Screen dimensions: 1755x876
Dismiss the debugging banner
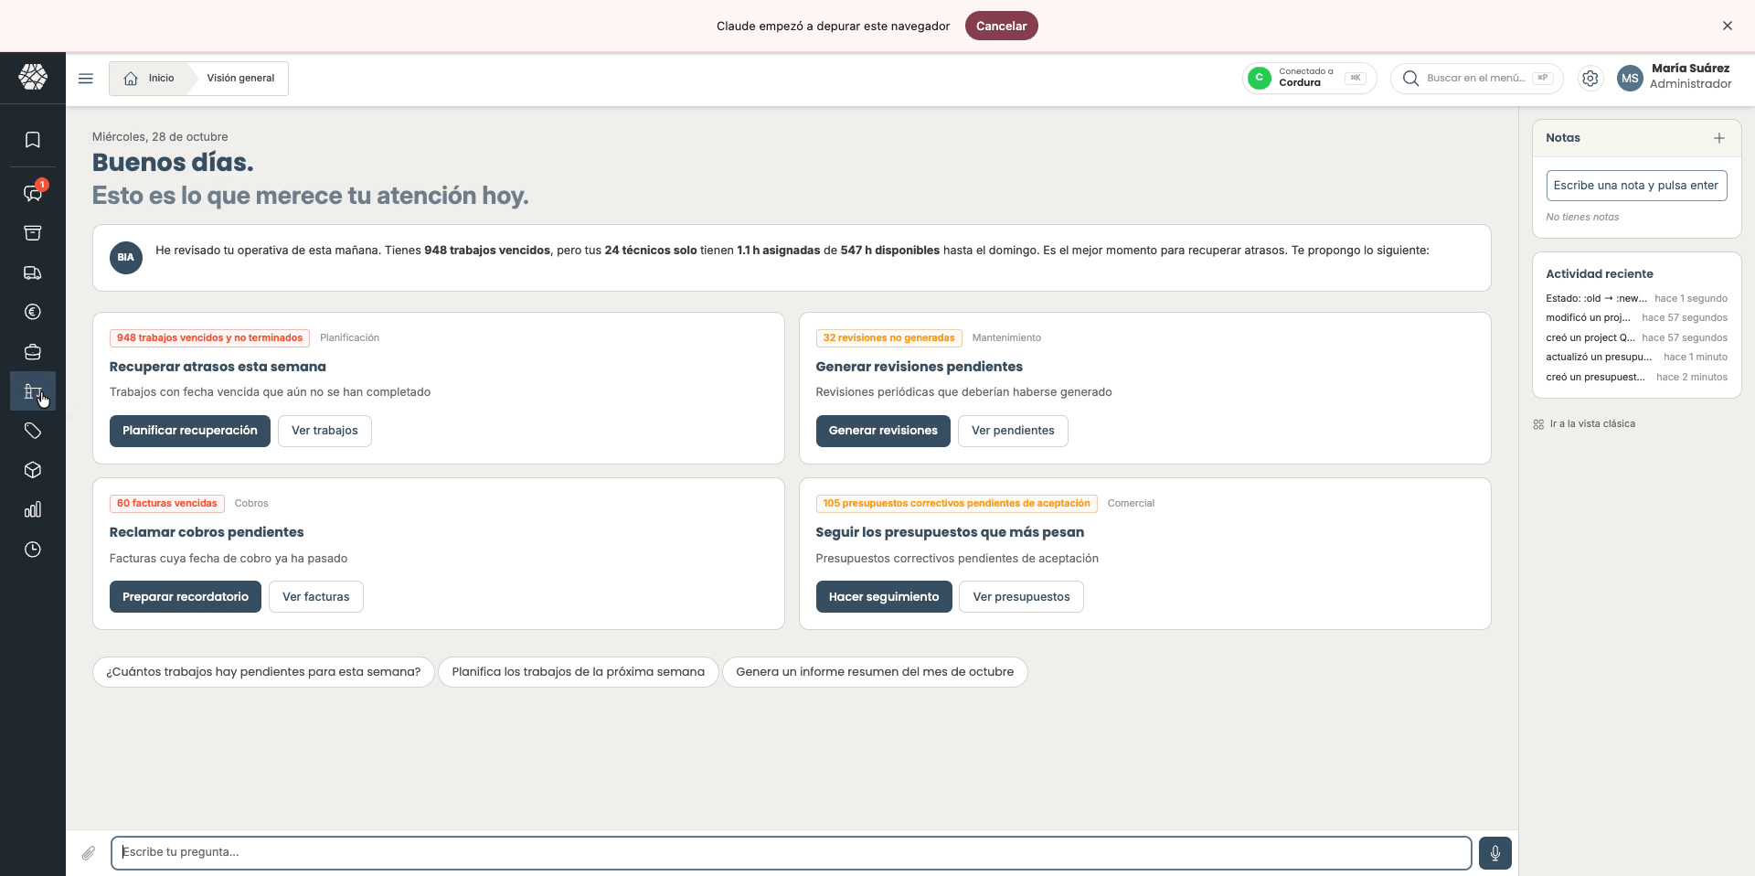(x=1728, y=26)
